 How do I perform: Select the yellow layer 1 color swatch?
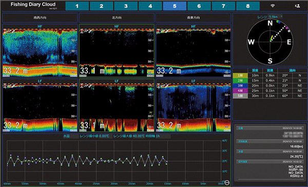coord(240,76)
